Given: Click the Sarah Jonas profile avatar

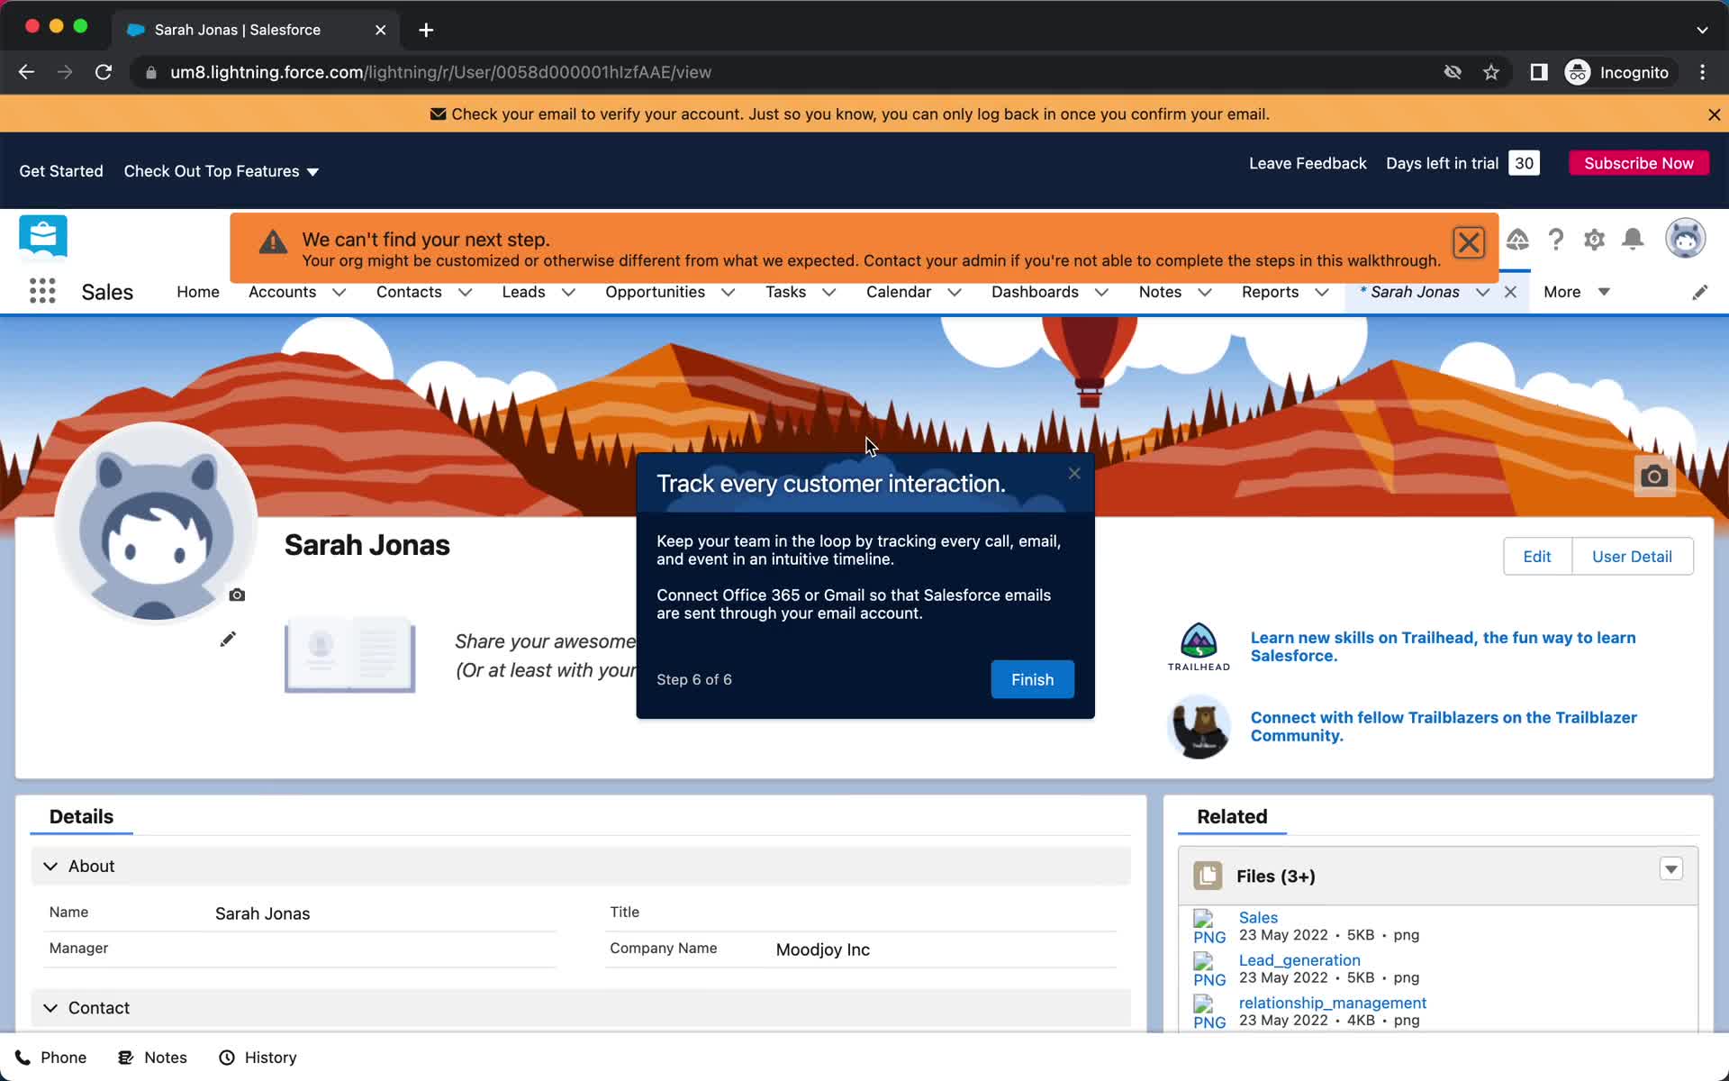Looking at the screenshot, I should pos(156,522).
